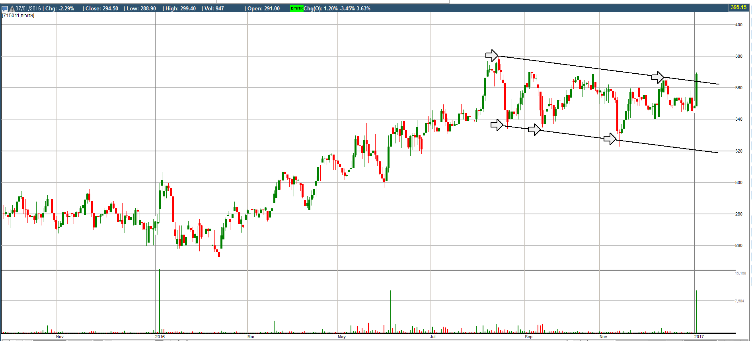Click the 320 price axis label
Screen dimensions: 752x341
click(x=739, y=151)
